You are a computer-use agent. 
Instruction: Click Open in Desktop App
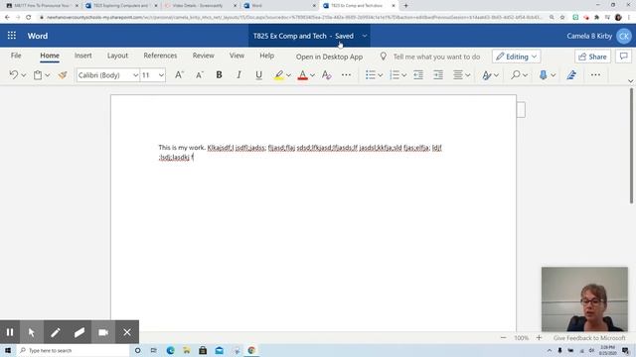click(329, 57)
